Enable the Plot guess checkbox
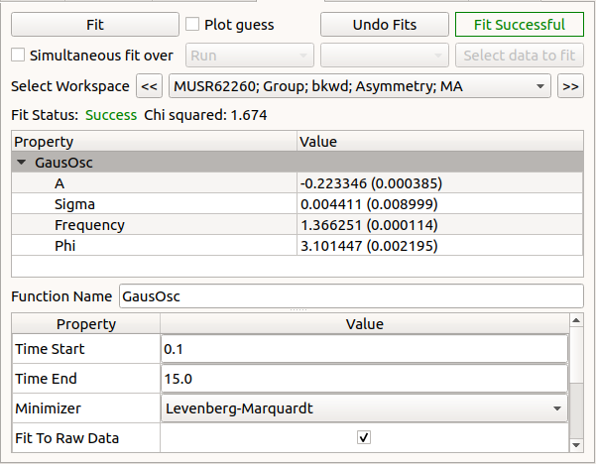This screenshot has width=596, height=464. point(194,25)
